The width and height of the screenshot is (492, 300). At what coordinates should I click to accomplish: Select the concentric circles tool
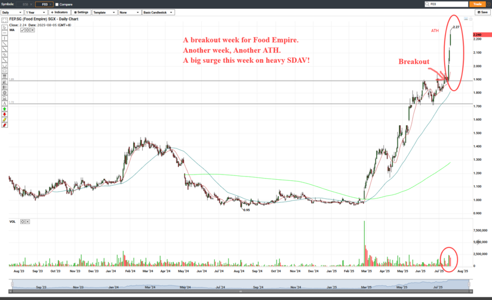tap(4, 92)
